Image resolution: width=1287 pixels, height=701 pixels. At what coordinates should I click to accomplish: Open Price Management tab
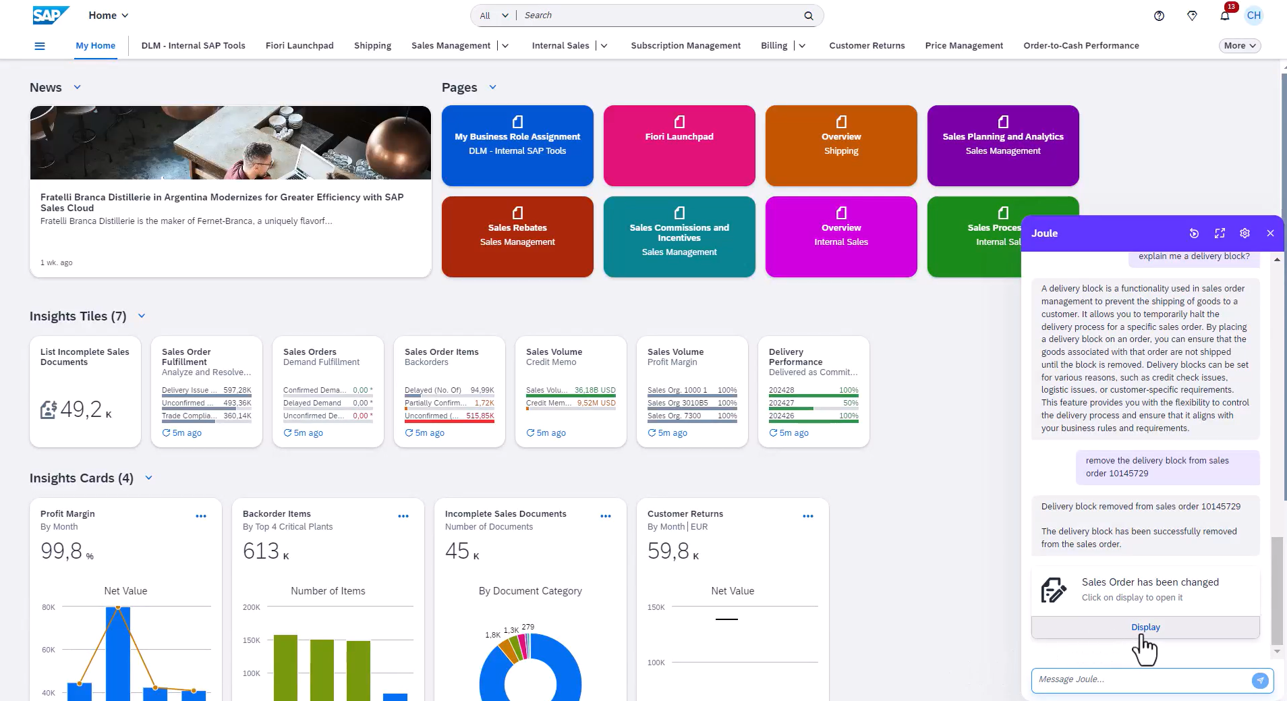tap(964, 46)
